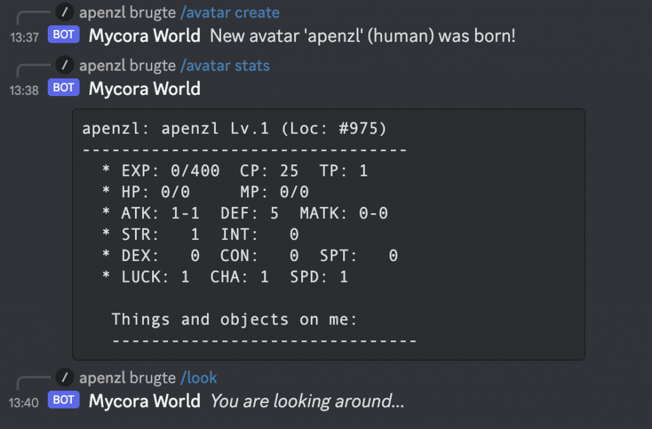Click username apenzl before /look
This screenshot has height=429, width=652.
103,378
